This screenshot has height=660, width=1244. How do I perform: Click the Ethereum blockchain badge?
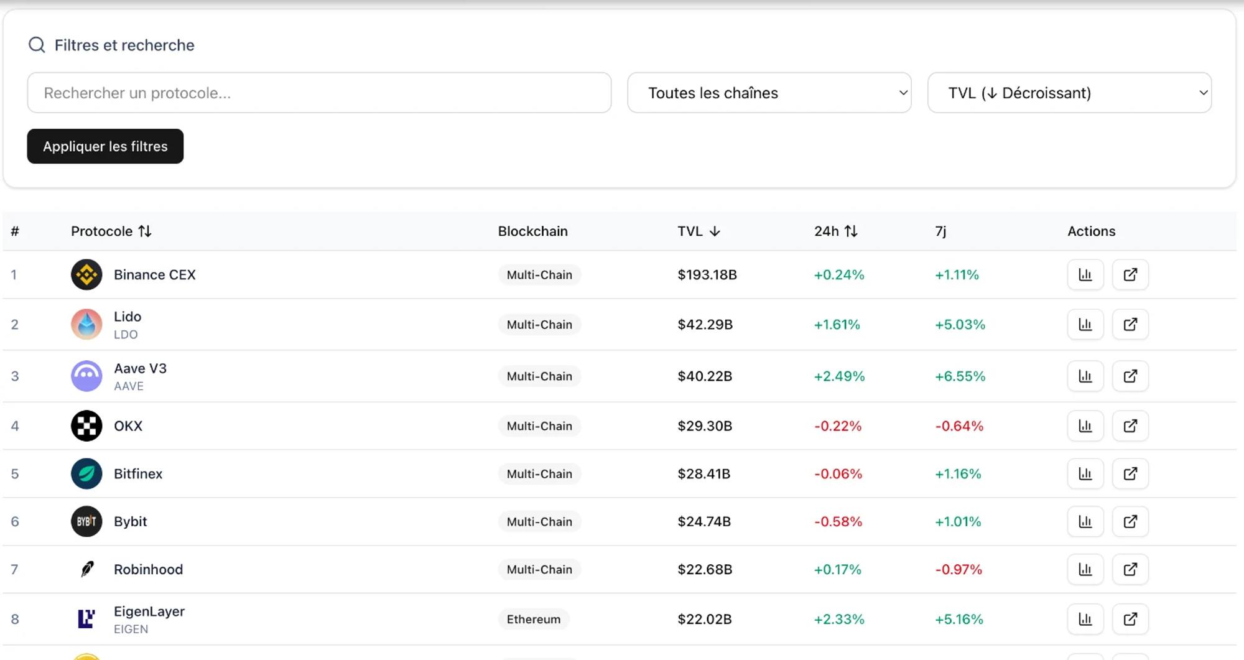(x=534, y=619)
